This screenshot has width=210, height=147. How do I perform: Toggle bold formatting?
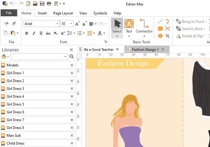(x=27, y=33)
